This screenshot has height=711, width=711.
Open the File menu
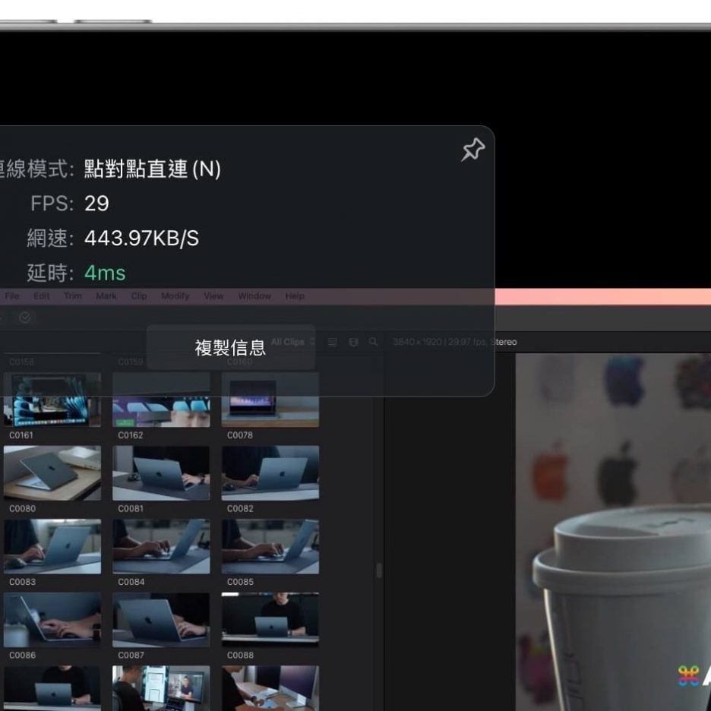12,296
